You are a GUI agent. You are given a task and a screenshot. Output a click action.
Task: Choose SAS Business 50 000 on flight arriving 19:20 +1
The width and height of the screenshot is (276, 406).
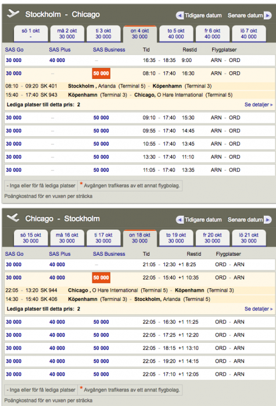(101, 361)
